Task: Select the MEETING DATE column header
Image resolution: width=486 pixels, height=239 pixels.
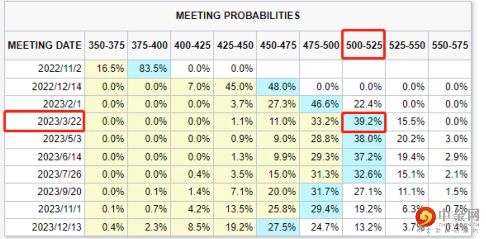Action: [45, 45]
